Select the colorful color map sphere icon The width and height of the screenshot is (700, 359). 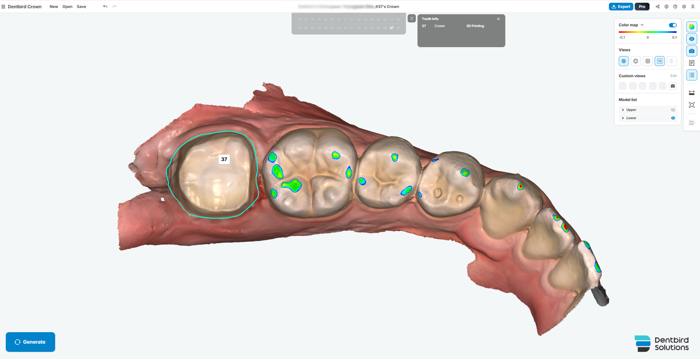(692, 26)
